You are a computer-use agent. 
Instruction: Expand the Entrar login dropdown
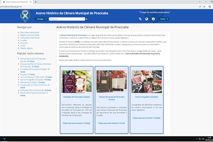coord(164,19)
